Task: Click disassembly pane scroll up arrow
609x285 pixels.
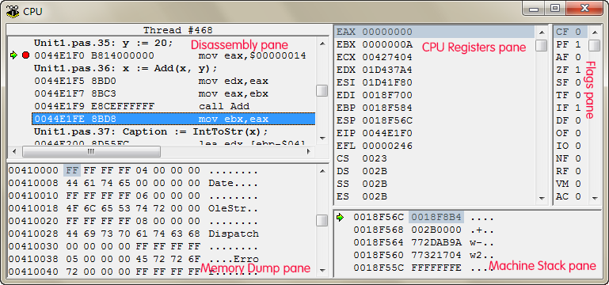Action: (x=322, y=43)
